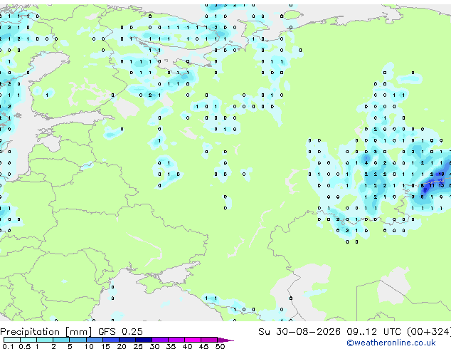Click the arrow tip at the legend's end
The image size is (451, 349).
click(x=226, y=340)
